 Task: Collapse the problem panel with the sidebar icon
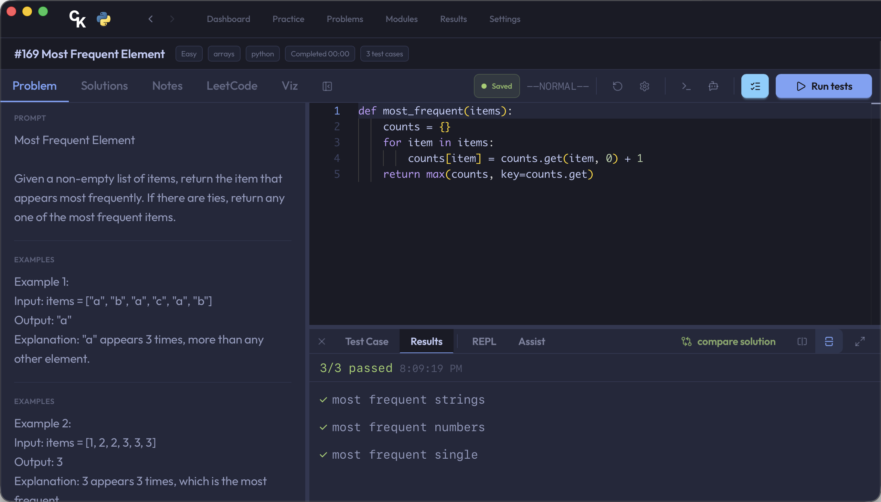pos(327,86)
